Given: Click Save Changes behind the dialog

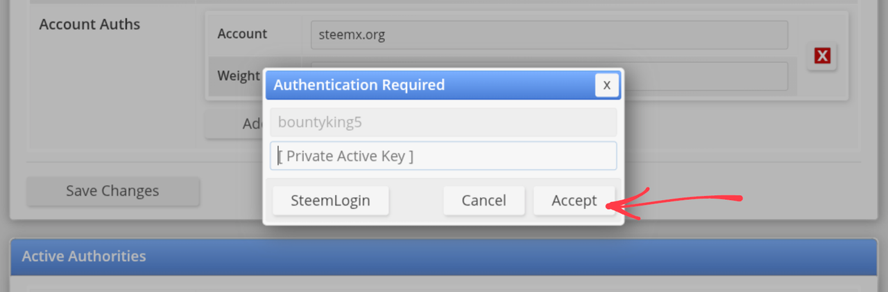Looking at the screenshot, I should click(112, 191).
